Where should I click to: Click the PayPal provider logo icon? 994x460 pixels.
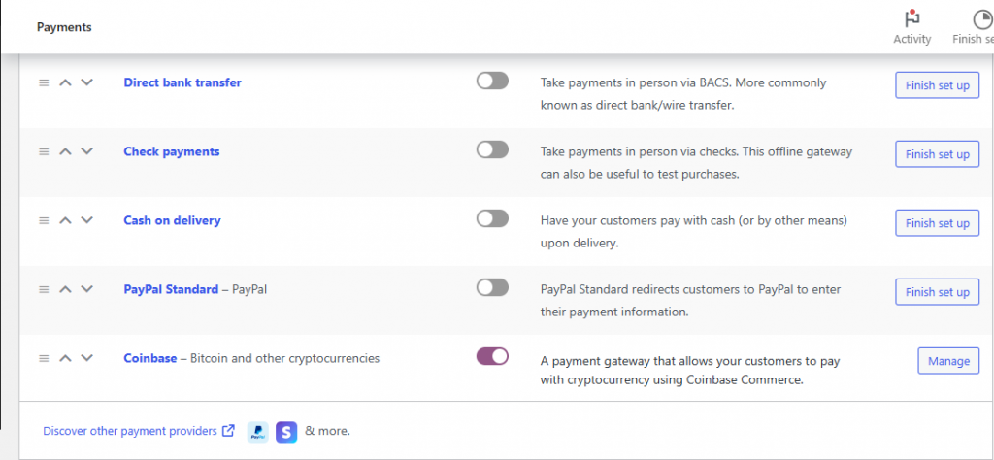[258, 431]
